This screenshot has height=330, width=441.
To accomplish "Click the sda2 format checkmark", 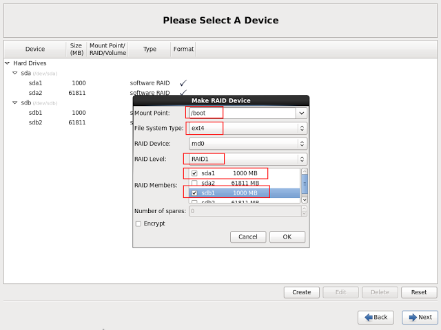I will tap(183, 92).
